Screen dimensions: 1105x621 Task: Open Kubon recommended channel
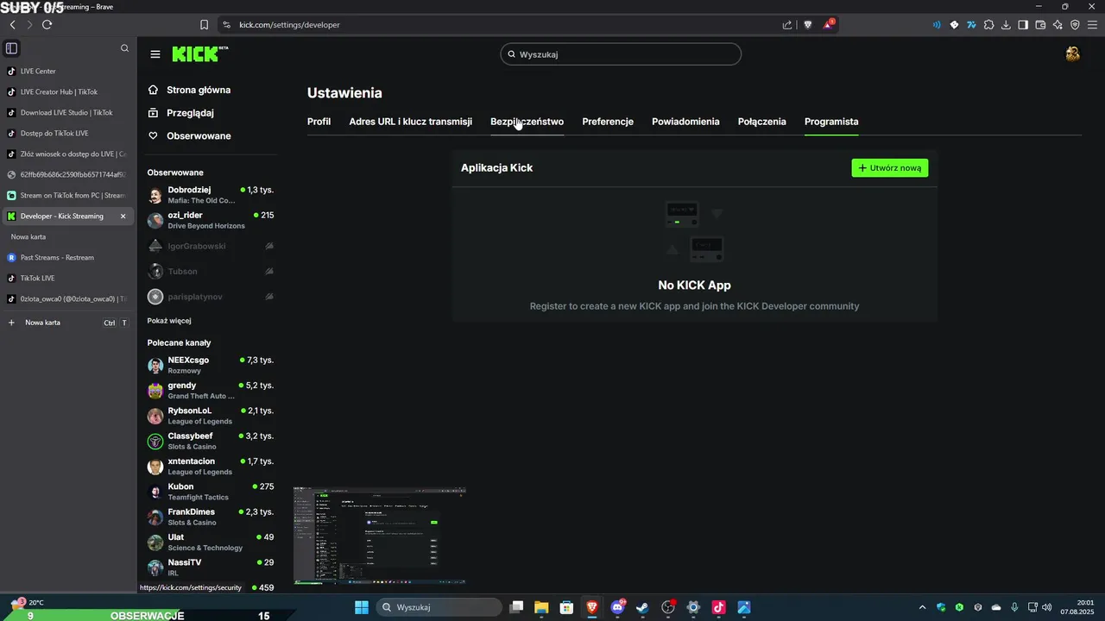click(x=210, y=492)
